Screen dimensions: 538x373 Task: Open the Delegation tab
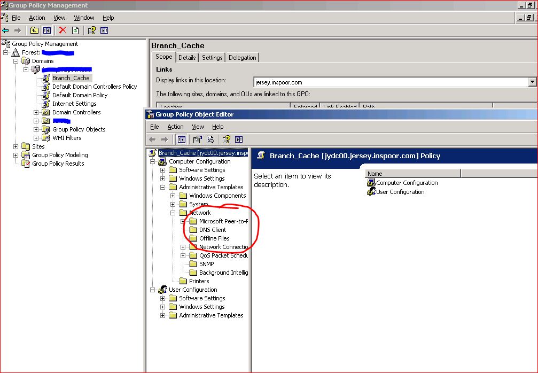pos(242,57)
